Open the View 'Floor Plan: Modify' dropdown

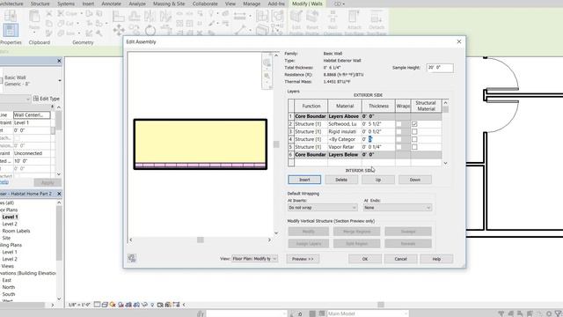tap(254, 258)
